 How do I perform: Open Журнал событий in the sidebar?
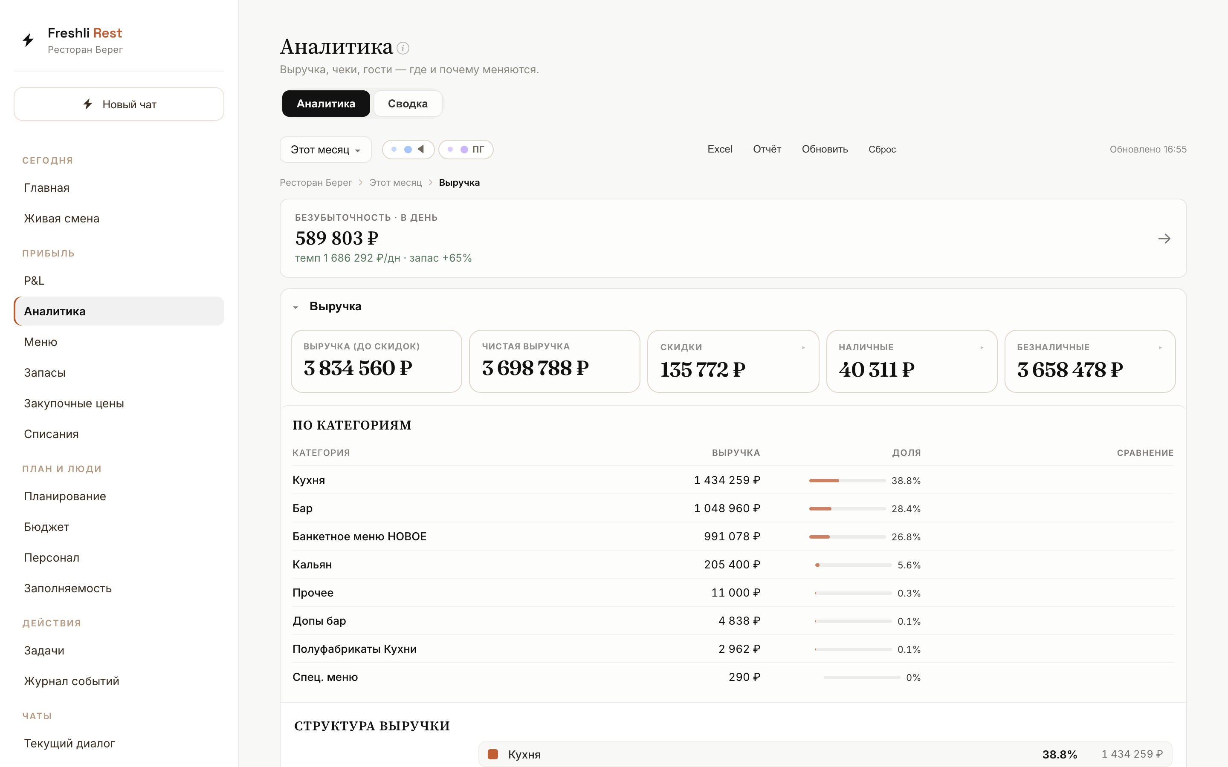point(119,681)
